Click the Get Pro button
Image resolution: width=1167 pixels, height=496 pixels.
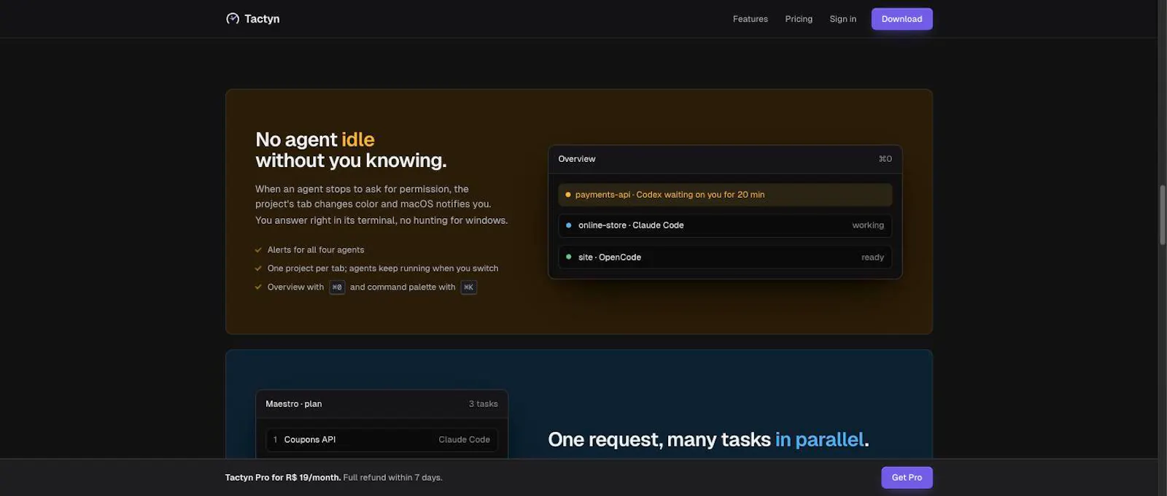coord(907,477)
